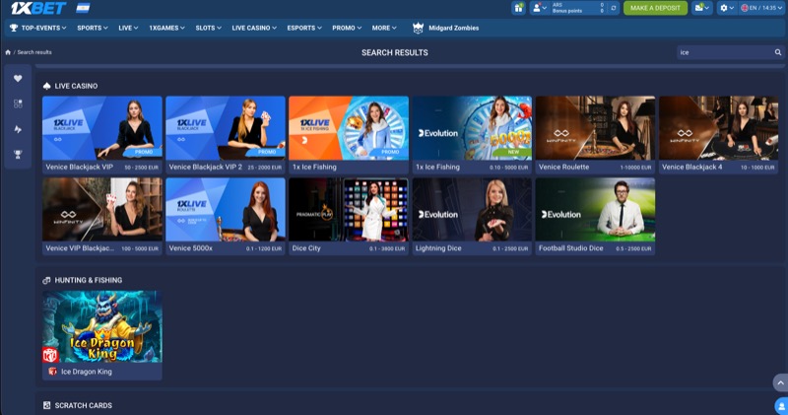Click the MAKE A DEPOSIT button
Image resolution: width=788 pixels, height=415 pixels.
pos(655,8)
